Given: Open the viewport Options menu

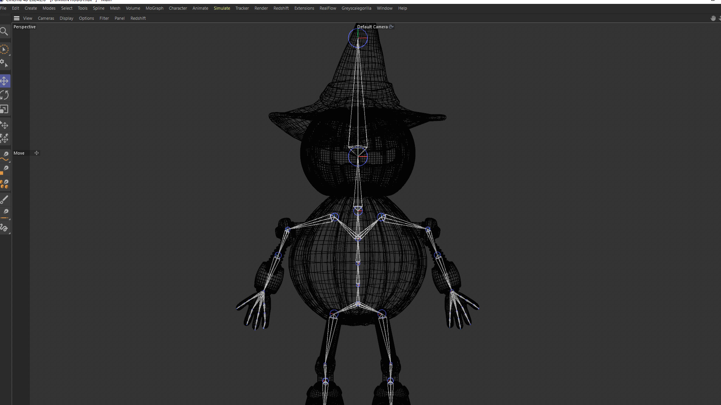Looking at the screenshot, I should pos(86,18).
